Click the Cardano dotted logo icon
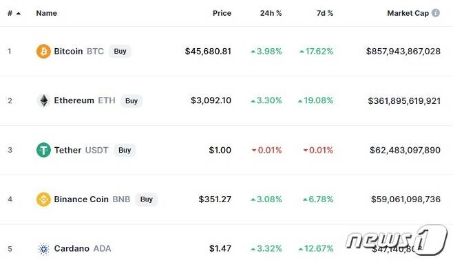 click(x=43, y=249)
